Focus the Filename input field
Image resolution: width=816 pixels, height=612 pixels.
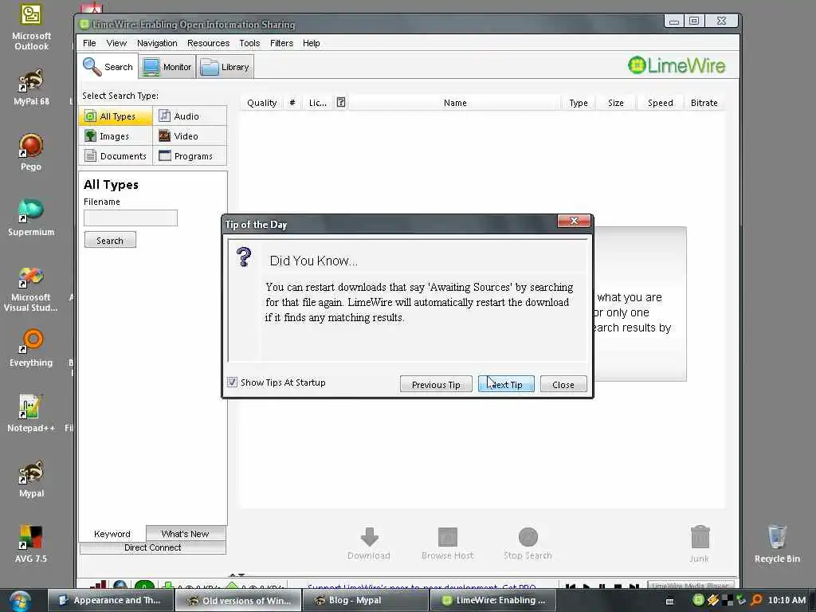(131, 218)
